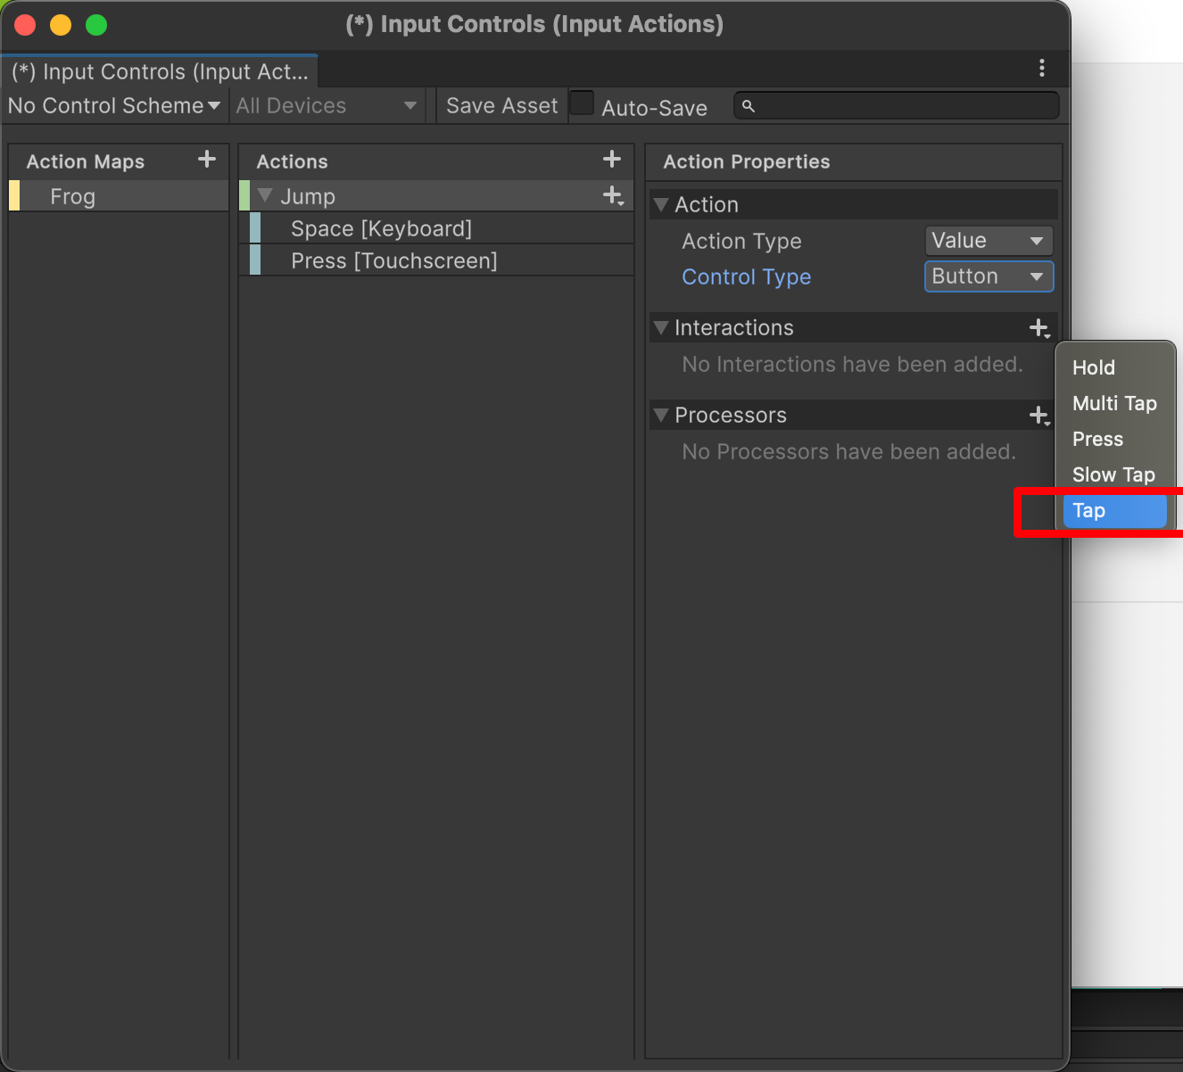
Task: Toggle the Auto-Save checkbox
Action: 583,103
